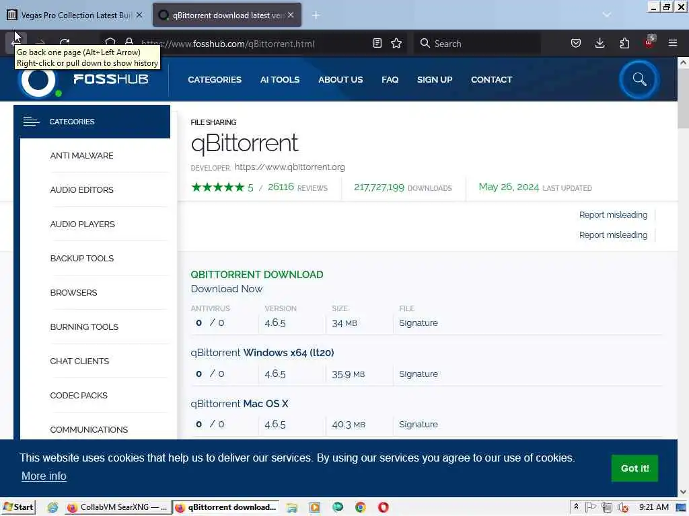Expand the list all tabs chevron
This screenshot has width=689, height=516.
coord(606,15)
